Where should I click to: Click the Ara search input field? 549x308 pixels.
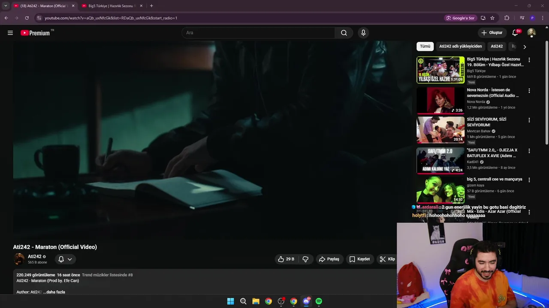coord(258,33)
